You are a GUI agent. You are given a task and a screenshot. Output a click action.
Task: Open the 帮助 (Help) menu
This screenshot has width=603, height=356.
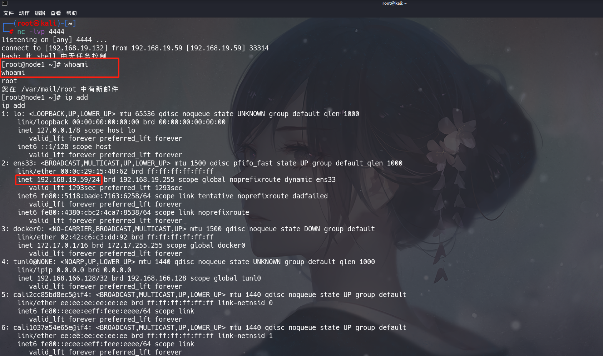pos(71,13)
